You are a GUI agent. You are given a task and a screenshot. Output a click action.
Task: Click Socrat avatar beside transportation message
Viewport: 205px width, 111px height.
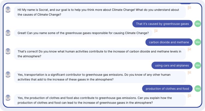tap(8, 74)
